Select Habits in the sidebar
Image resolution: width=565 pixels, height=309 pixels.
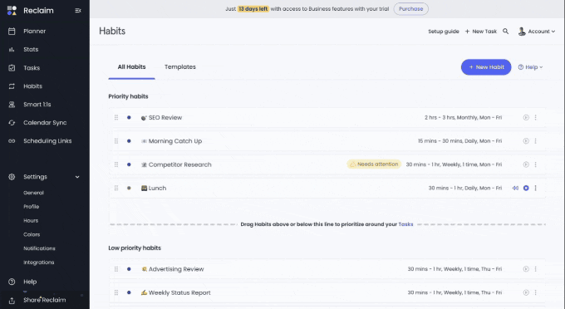click(32, 86)
